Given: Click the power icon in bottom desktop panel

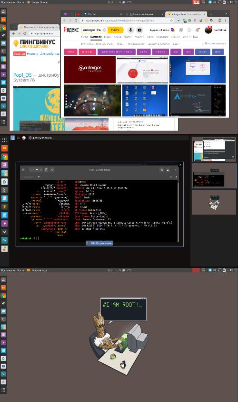Looking at the screenshot, I should point(236,270).
